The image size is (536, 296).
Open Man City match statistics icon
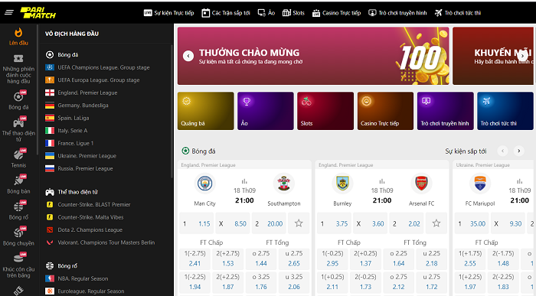pyautogui.click(x=244, y=181)
